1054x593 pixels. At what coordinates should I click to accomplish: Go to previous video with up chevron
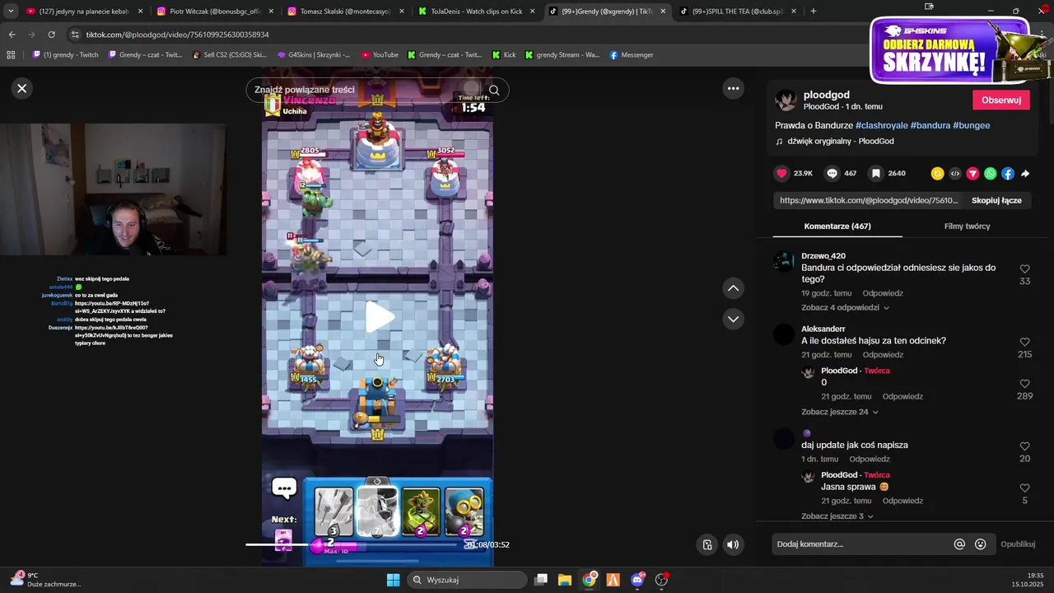pyautogui.click(x=733, y=288)
